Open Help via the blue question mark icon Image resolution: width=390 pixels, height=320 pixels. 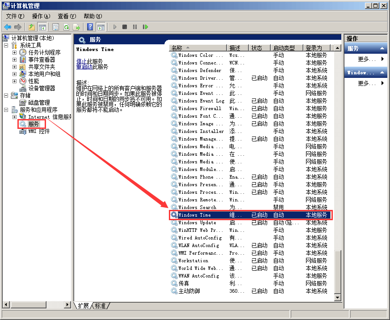coord(90,27)
